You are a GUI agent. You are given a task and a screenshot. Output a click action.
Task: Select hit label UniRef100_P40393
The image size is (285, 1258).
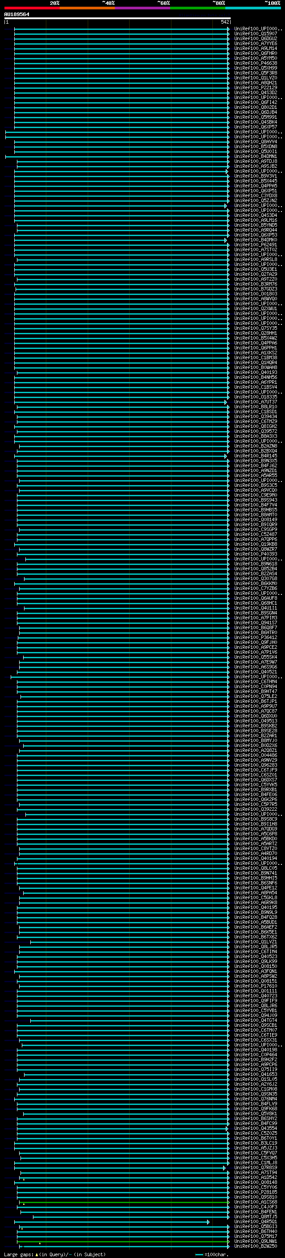point(256,554)
